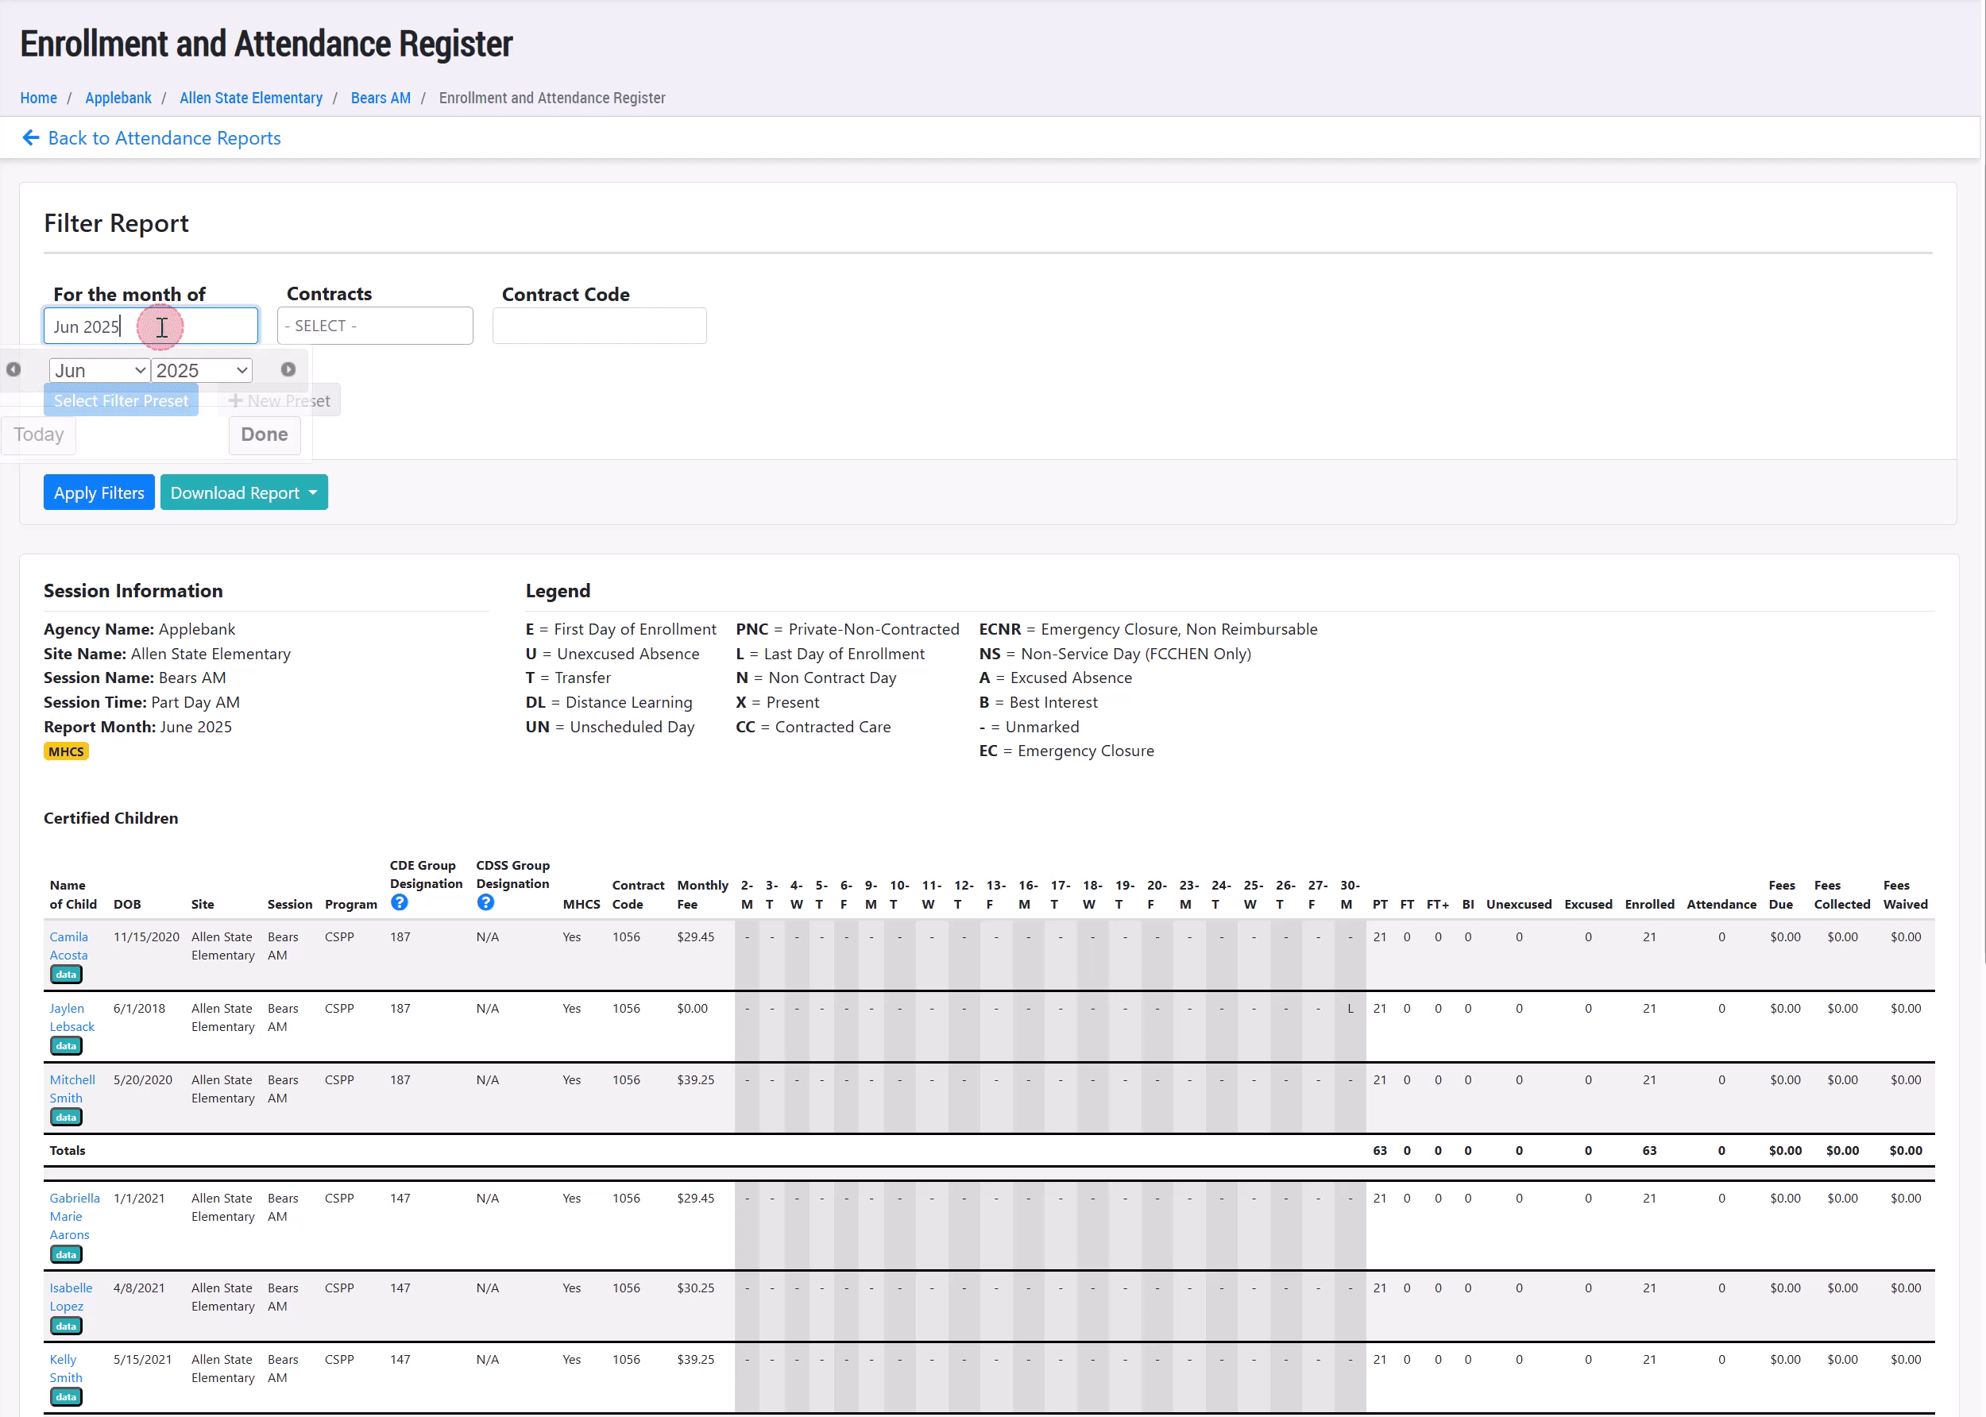This screenshot has width=1986, height=1417.
Task: Open the month dropdown showing Jun
Action: (x=99, y=370)
